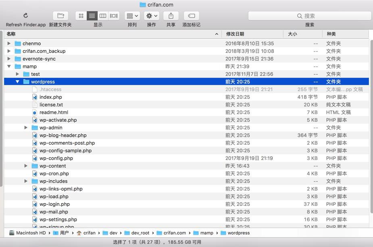Sort by 修改日期 column header
The width and height of the screenshot is (373, 247).
(x=252, y=34)
